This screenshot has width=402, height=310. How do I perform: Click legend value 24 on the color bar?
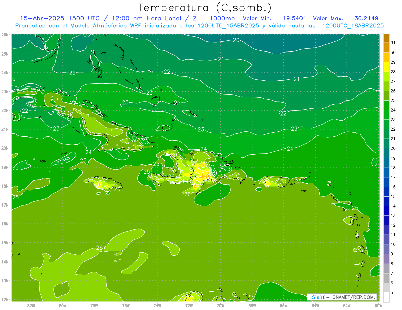click(x=393, y=110)
